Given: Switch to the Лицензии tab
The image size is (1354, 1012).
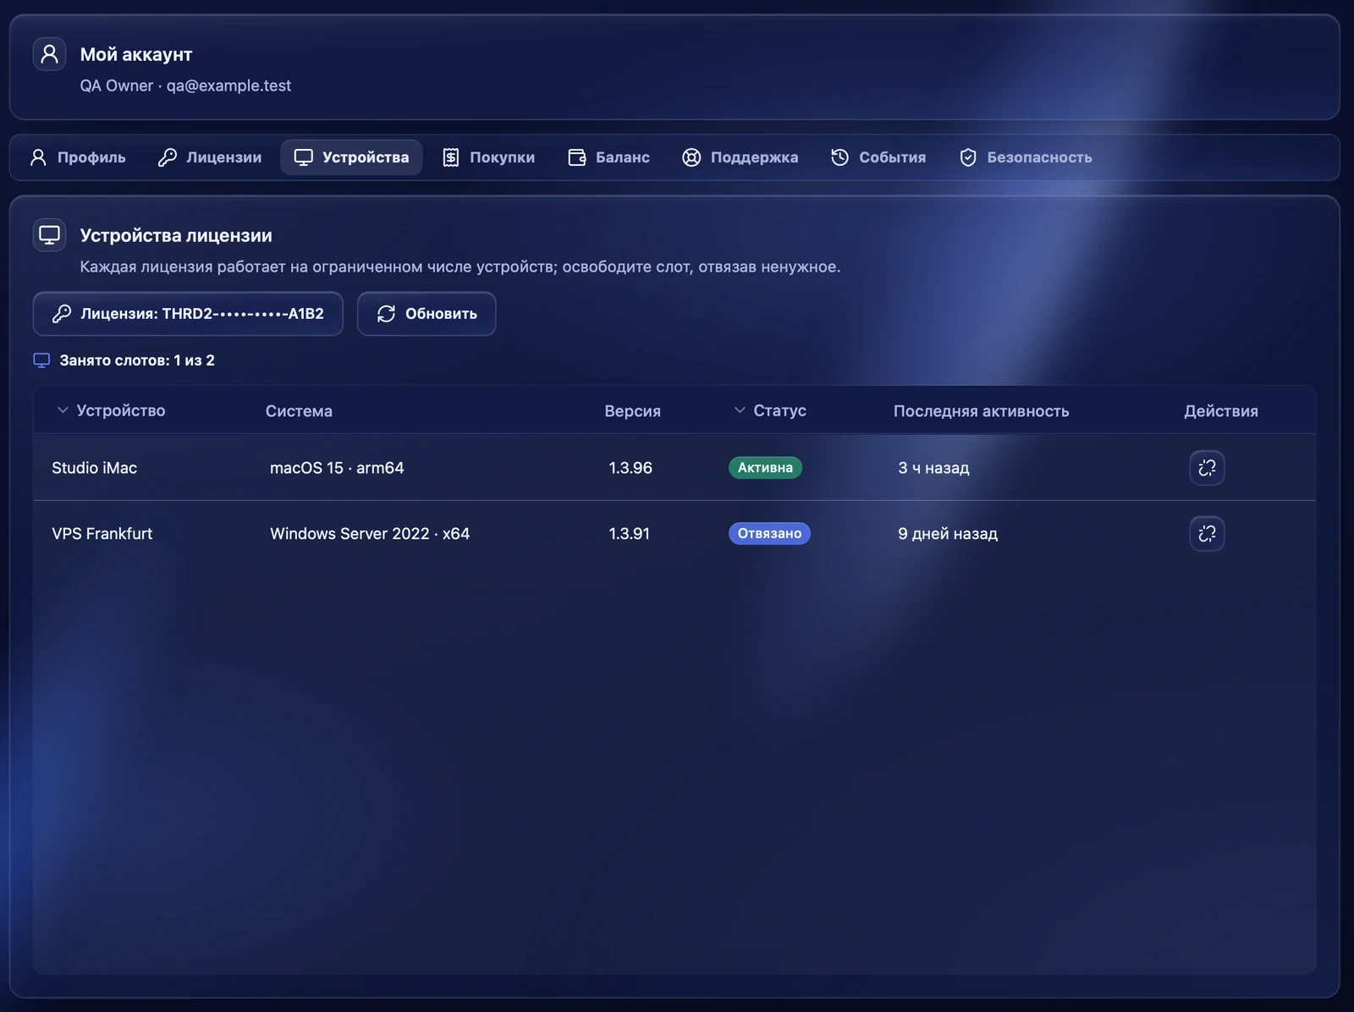Looking at the screenshot, I should 210,157.
